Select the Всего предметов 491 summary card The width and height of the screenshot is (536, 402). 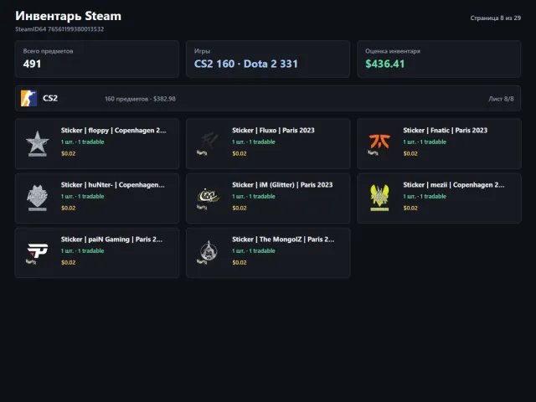97,59
